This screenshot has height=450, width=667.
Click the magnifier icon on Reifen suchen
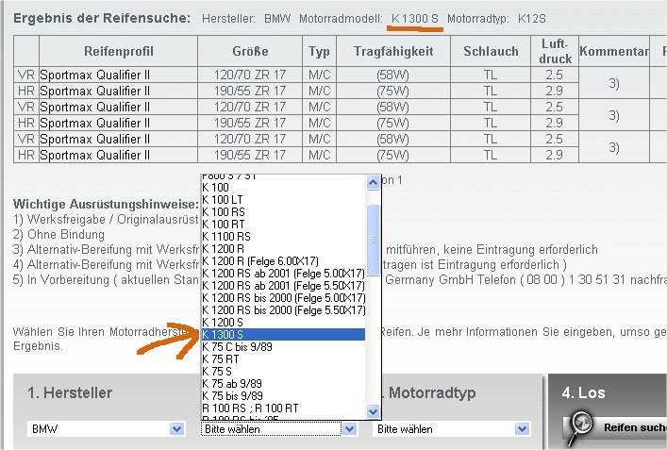point(581,426)
